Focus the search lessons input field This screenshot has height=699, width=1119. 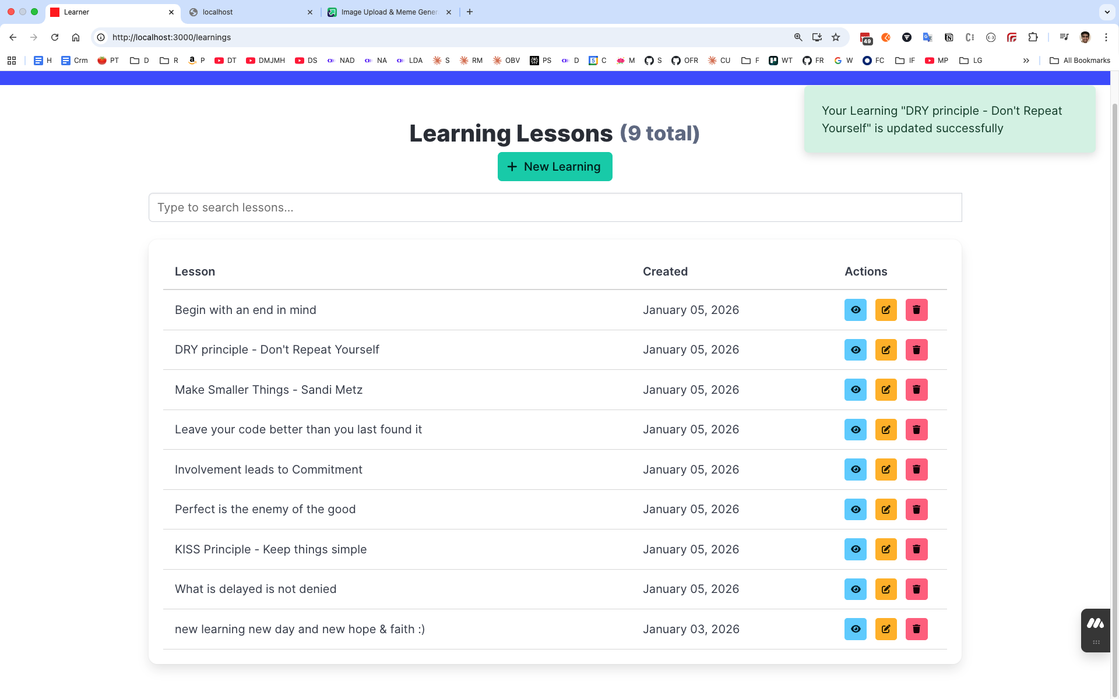554,207
